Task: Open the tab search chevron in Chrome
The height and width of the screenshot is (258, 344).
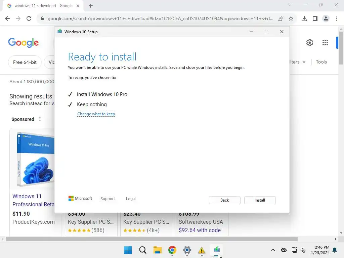Action: coord(290,5)
